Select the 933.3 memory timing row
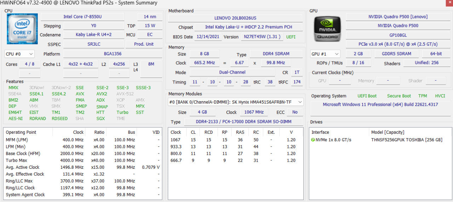453x202 pixels. [235, 147]
